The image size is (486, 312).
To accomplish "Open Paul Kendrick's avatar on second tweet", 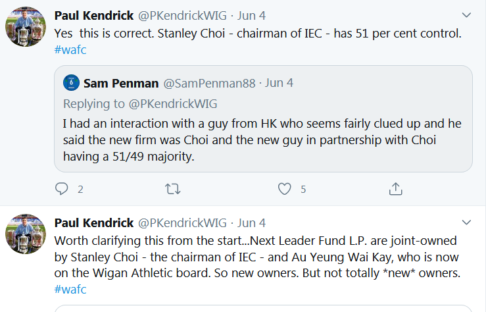I will tap(26, 234).
